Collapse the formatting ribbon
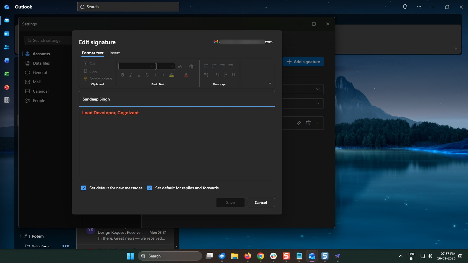 click(x=270, y=83)
